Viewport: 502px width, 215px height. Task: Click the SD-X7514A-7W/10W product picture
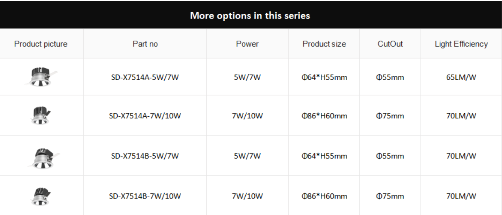tap(41, 116)
